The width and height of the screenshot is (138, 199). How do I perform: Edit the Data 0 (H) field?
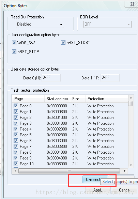pos(51,78)
